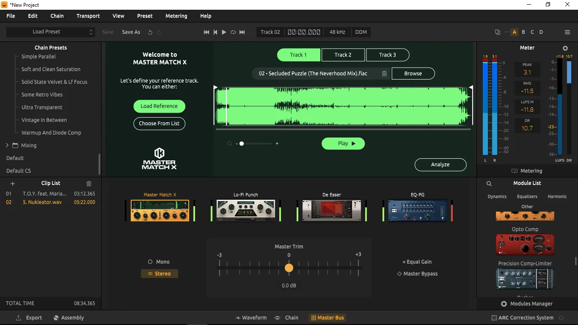Toggle loop playback in transport

pyautogui.click(x=233, y=32)
